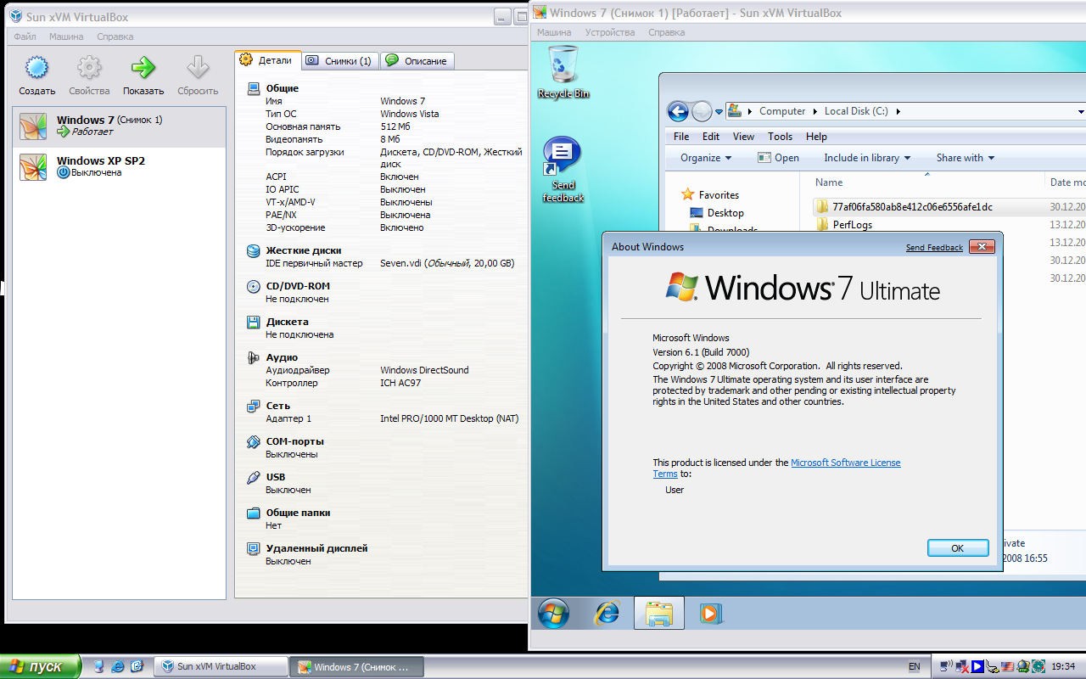Click Windows Explorer icon on Windows 7 taskbar
This screenshot has height=679, width=1086.
659,613
